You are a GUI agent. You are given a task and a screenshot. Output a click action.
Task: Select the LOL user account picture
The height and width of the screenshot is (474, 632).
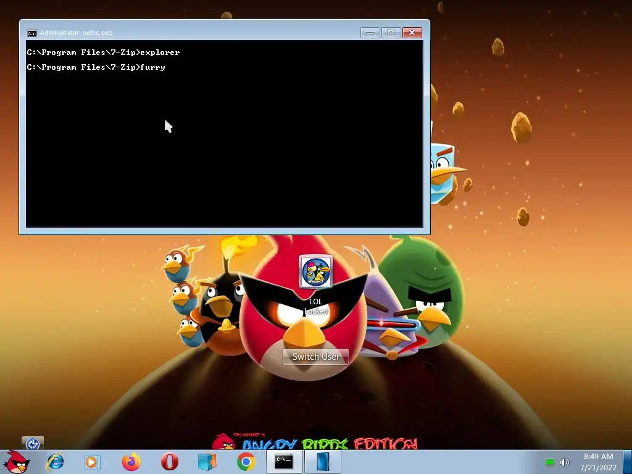coord(316,272)
